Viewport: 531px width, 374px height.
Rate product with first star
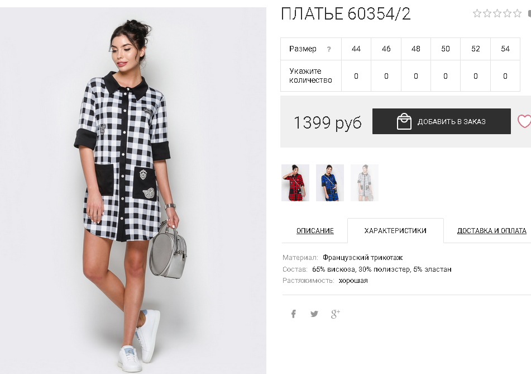point(477,13)
